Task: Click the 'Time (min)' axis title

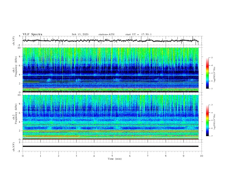Action: 115,159
